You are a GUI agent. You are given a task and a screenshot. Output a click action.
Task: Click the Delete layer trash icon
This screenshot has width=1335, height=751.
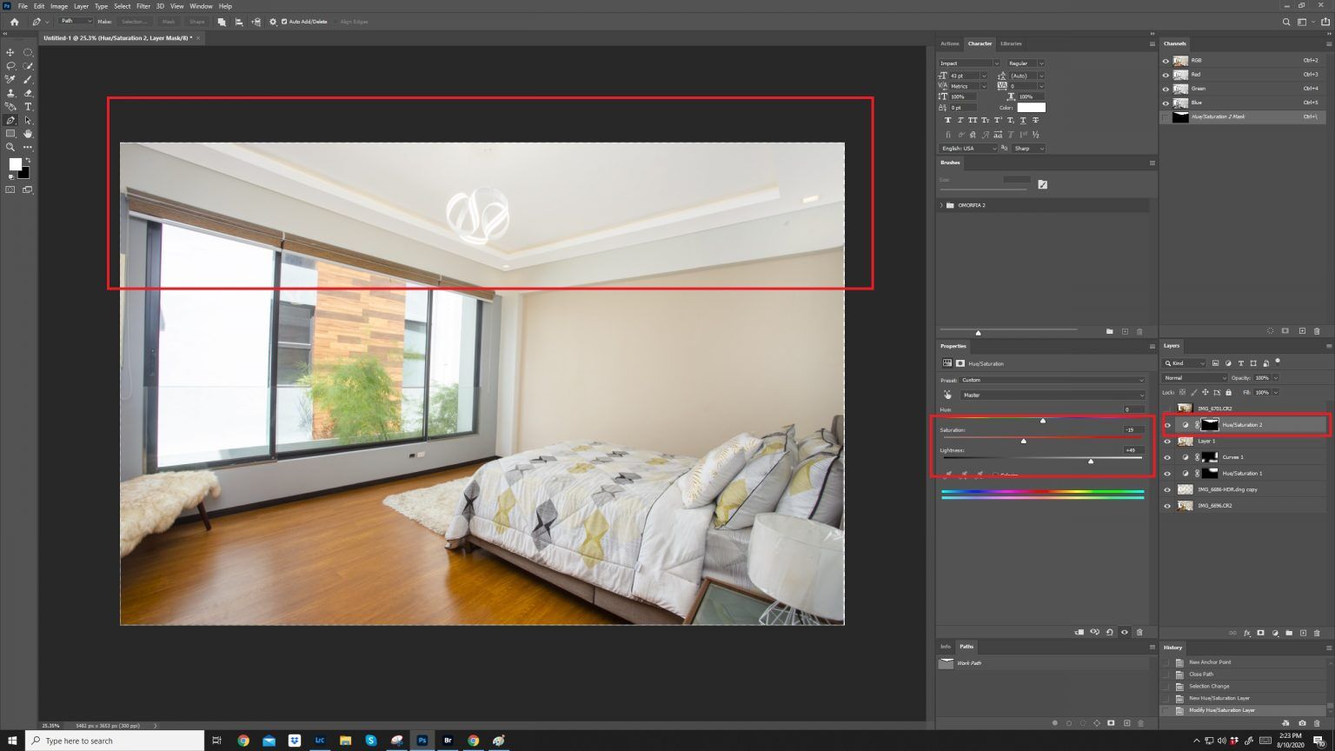coord(1318,633)
